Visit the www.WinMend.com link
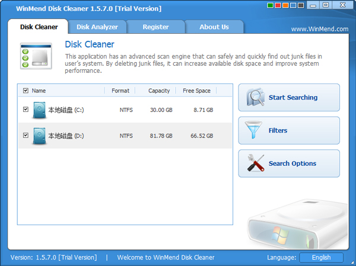The width and height of the screenshot is (356, 266). pyautogui.click(x=320, y=29)
